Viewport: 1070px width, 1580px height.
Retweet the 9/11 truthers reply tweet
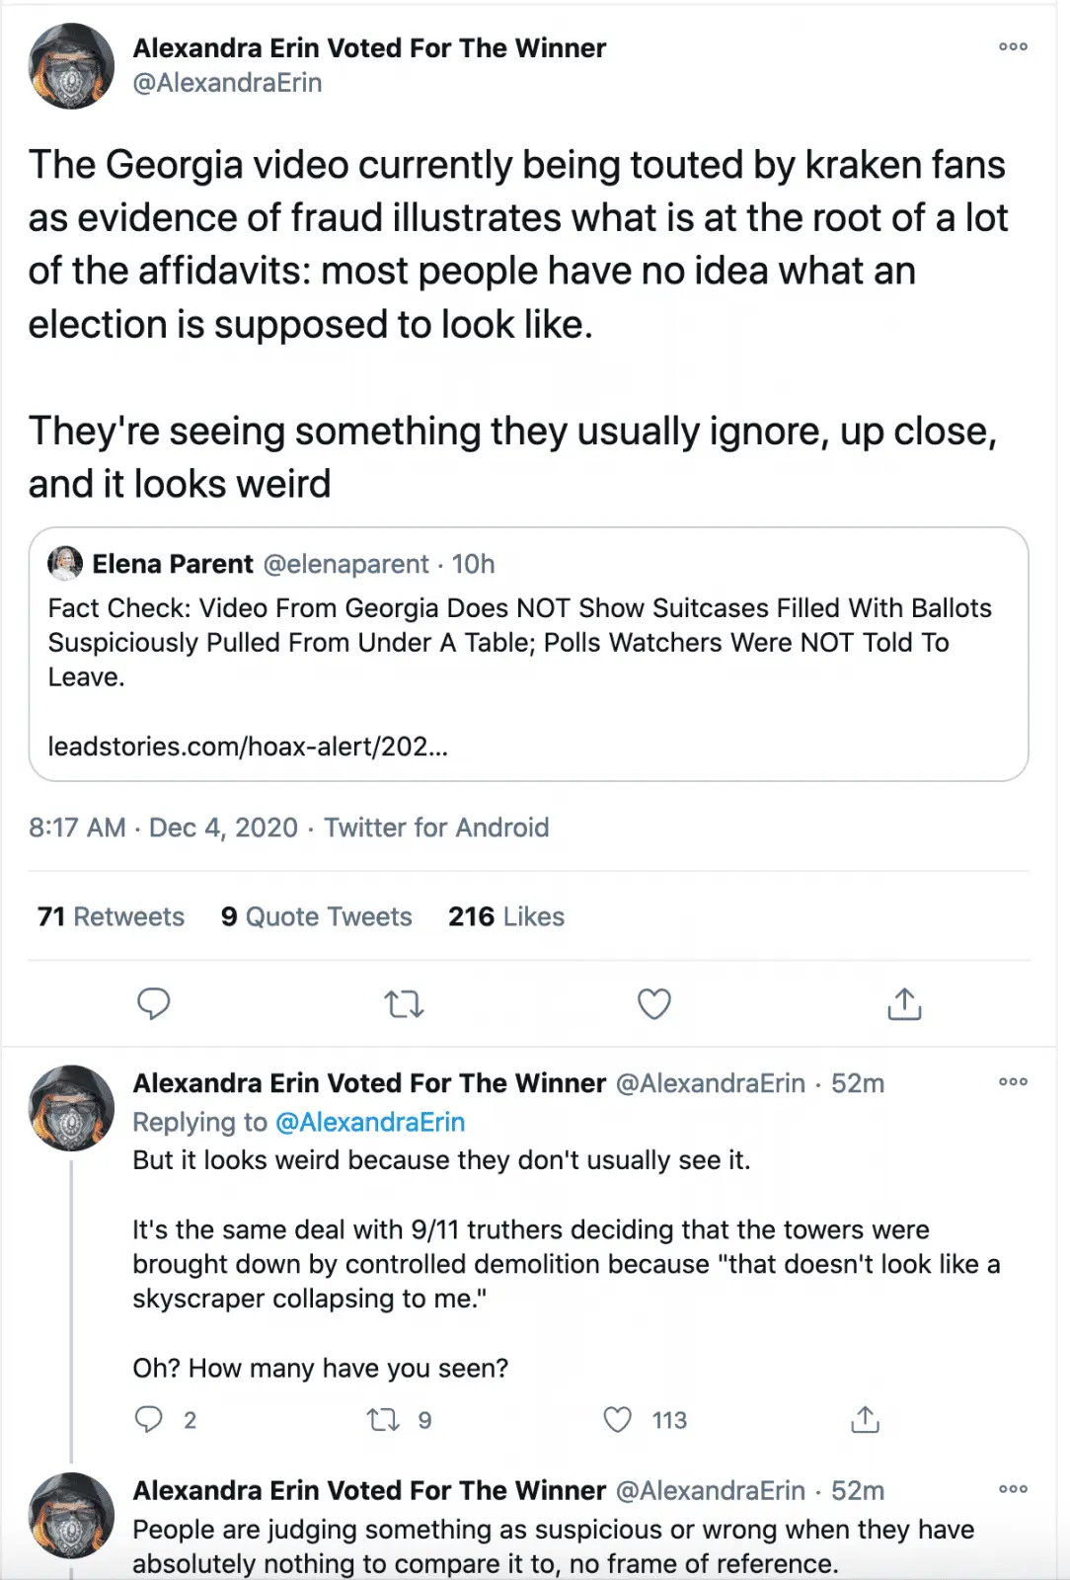(x=383, y=1420)
